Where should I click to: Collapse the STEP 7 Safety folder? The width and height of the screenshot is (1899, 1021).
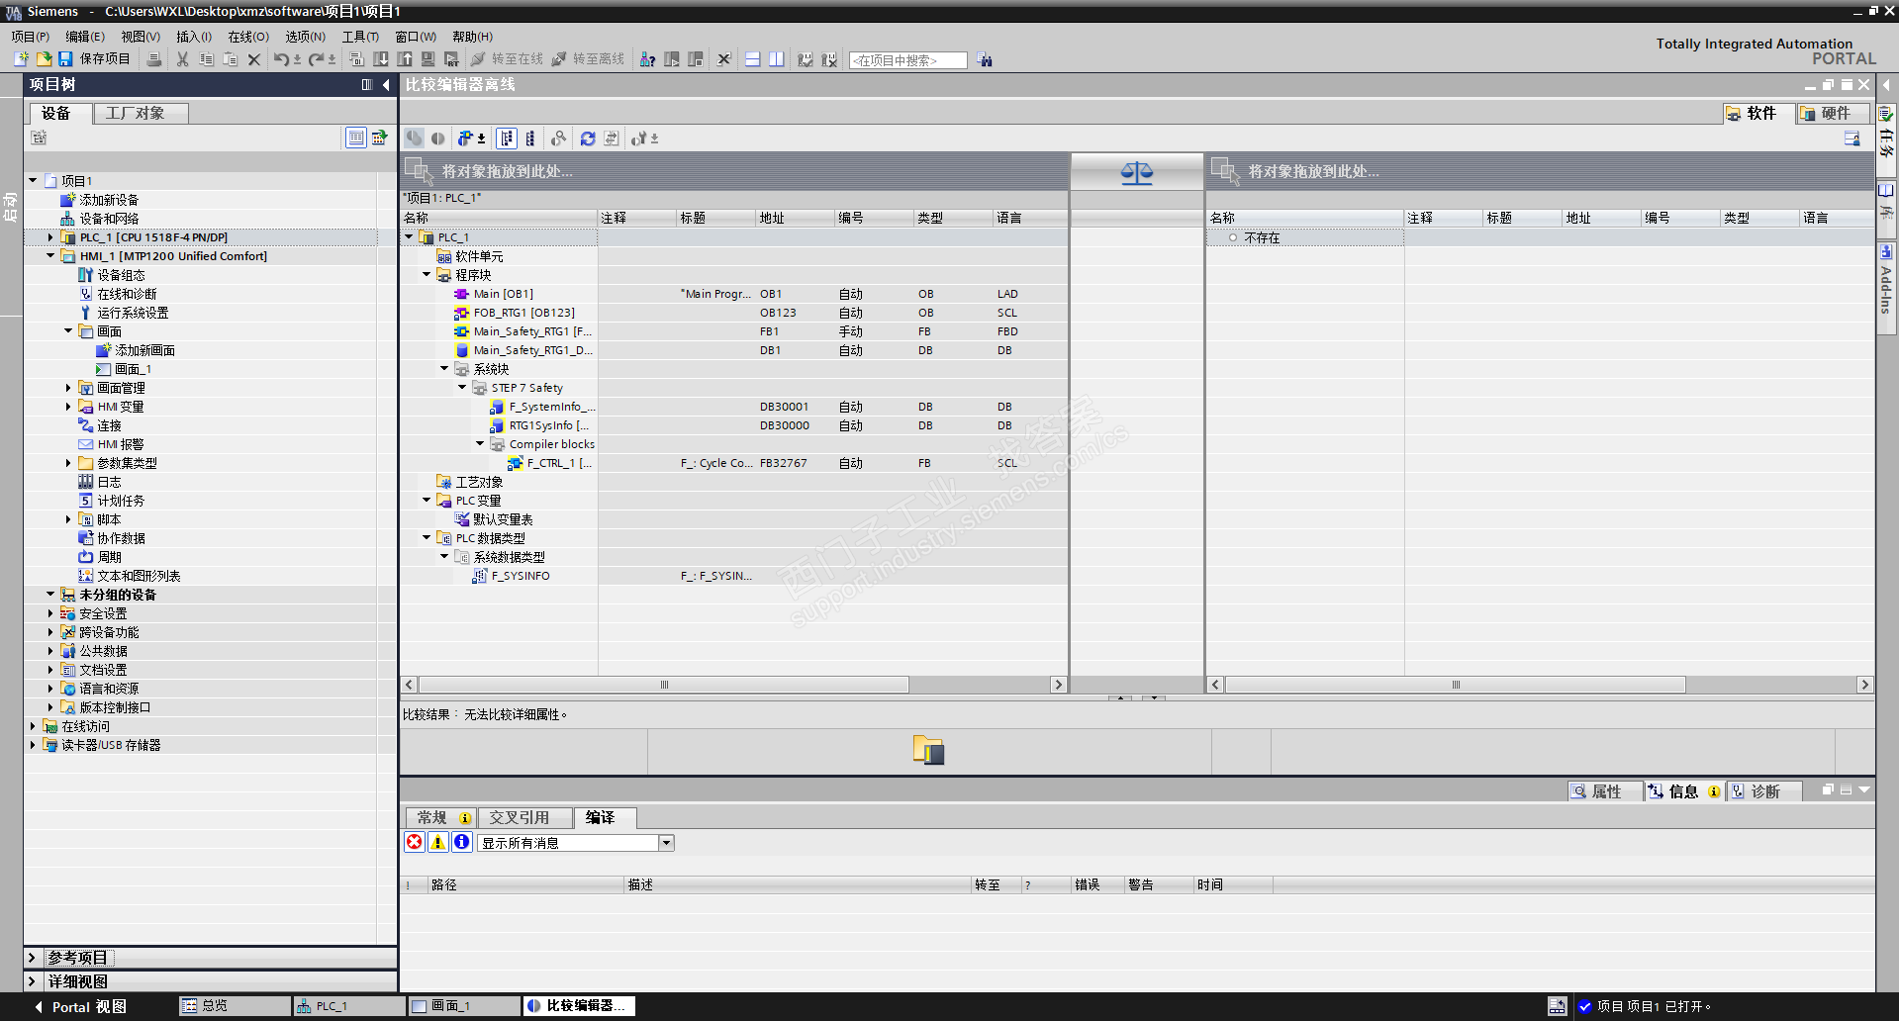462,388
